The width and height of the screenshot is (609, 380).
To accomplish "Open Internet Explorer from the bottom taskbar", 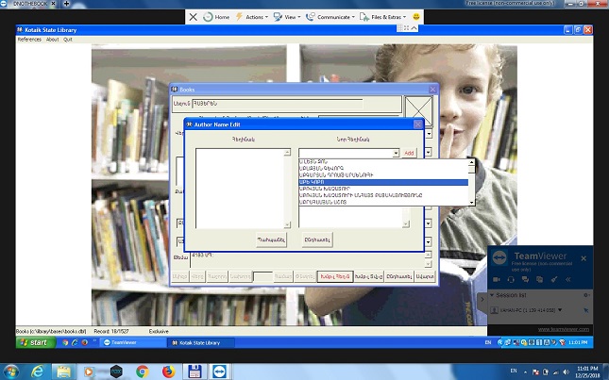I will tap(39, 372).
